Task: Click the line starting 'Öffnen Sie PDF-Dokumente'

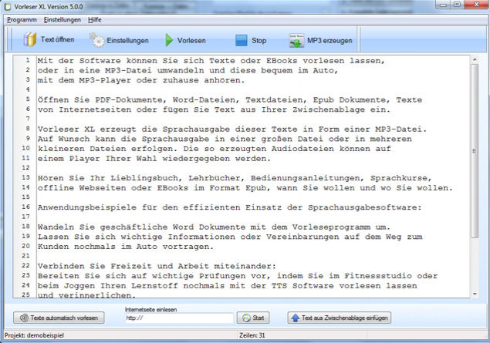Action: click(230, 100)
